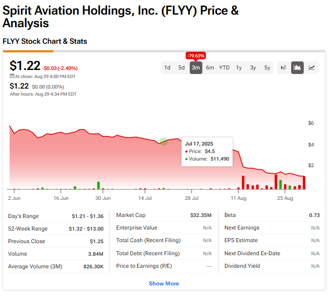The image size is (331, 298).
Task: Show the 5y price history
Action: click(x=267, y=67)
